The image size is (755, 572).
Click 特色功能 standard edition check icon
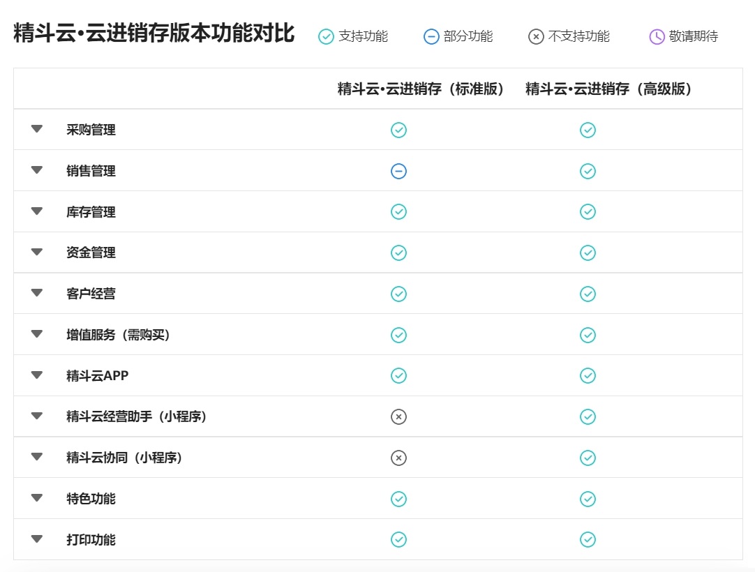click(x=398, y=499)
